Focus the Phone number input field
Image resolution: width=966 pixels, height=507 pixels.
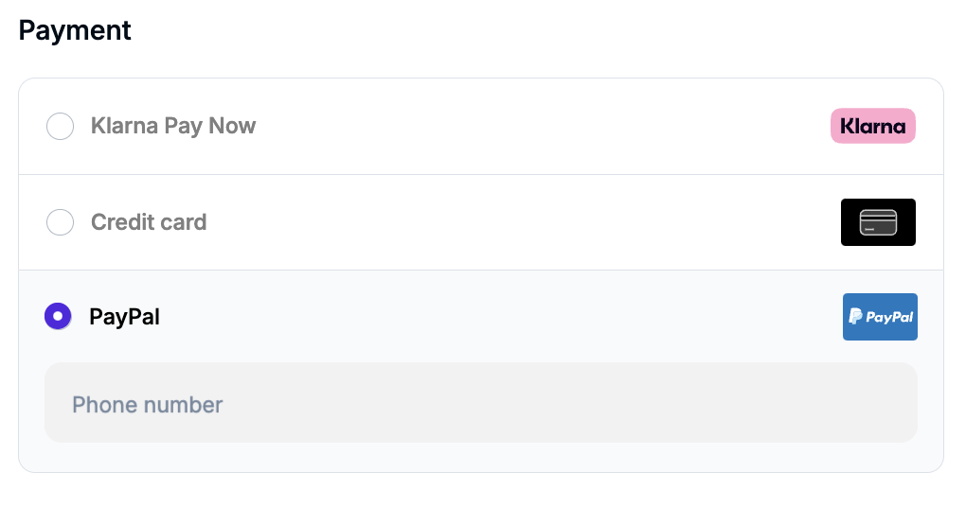480,402
